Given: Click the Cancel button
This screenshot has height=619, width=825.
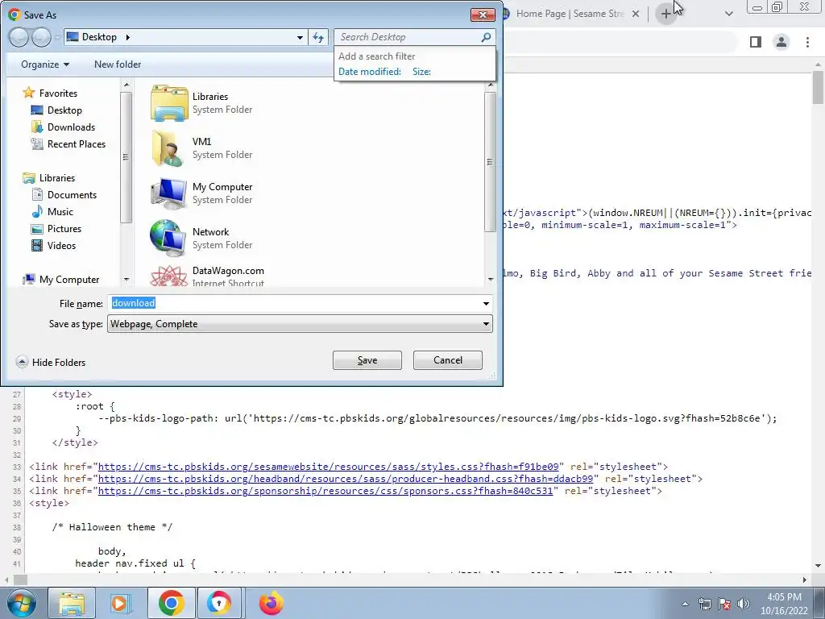Looking at the screenshot, I should (448, 360).
